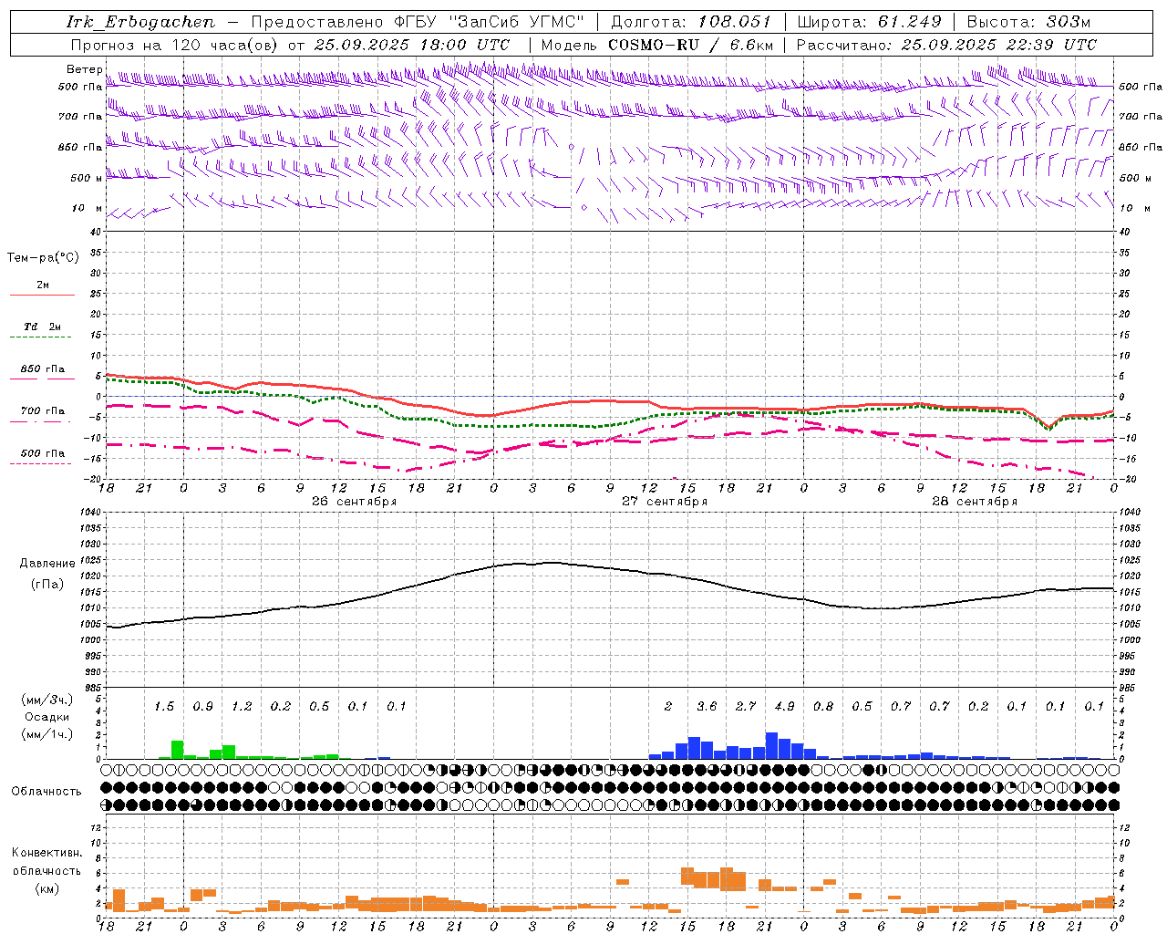The image size is (1167, 934).
Task: Click the tallest green precipitation bar under 1.5
Action: point(178,750)
